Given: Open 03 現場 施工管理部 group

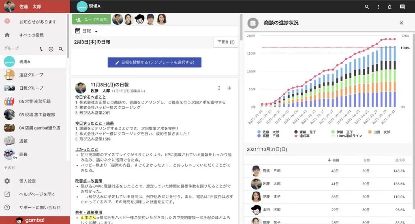Looking at the screenshot, I should [x=33, y=114].
